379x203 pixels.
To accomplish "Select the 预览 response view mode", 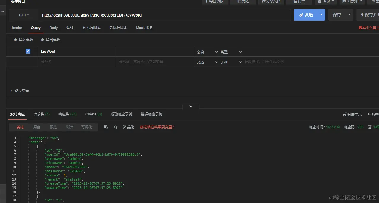I will [53, 127].
